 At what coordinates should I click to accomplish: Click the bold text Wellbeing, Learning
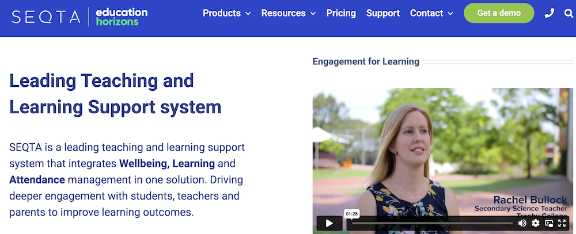167,164
